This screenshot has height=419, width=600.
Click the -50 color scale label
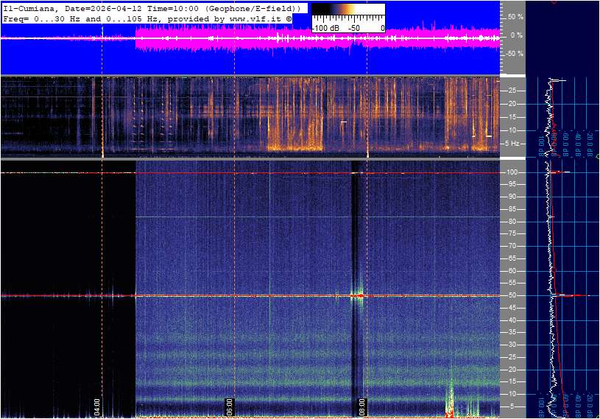coord(354,28)
